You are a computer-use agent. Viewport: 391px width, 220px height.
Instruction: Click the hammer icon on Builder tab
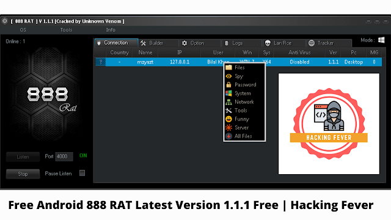point(143,43)
